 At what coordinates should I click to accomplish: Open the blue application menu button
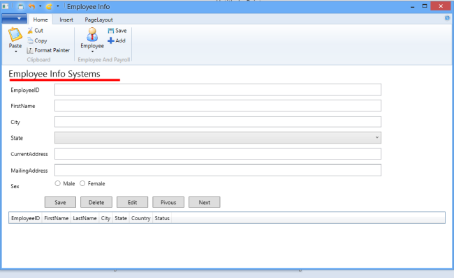(15, 19)
